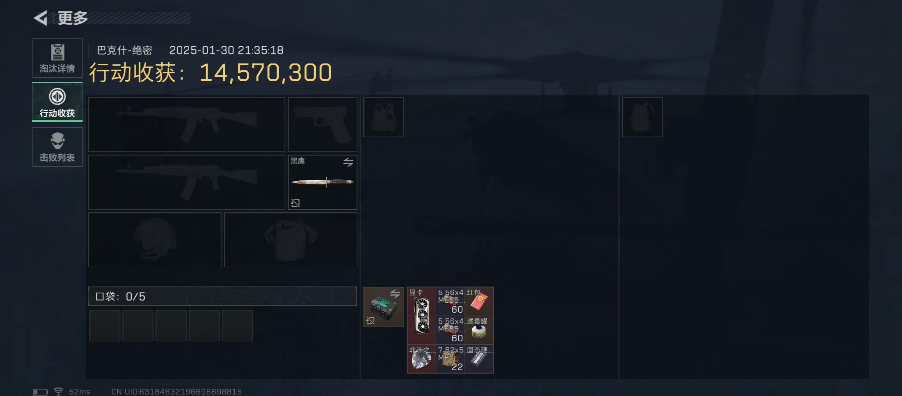Select the 显卡 graphics card item

pos(421,316)
